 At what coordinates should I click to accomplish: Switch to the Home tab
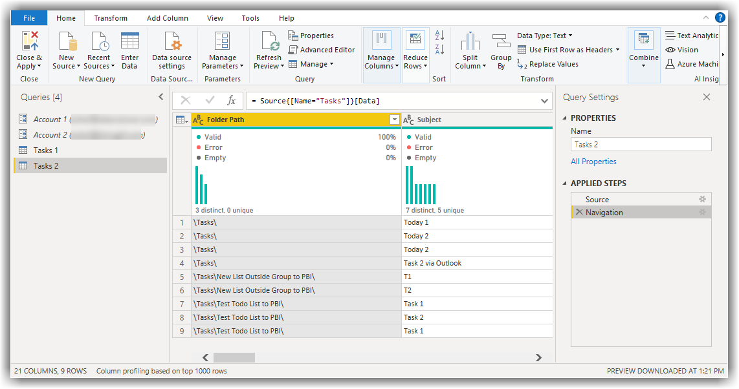[x=66, y=18]
